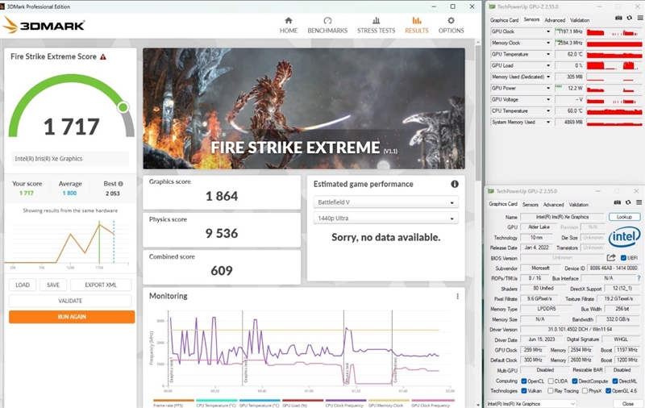Click the score gauge indicator knob

[123, 107]
